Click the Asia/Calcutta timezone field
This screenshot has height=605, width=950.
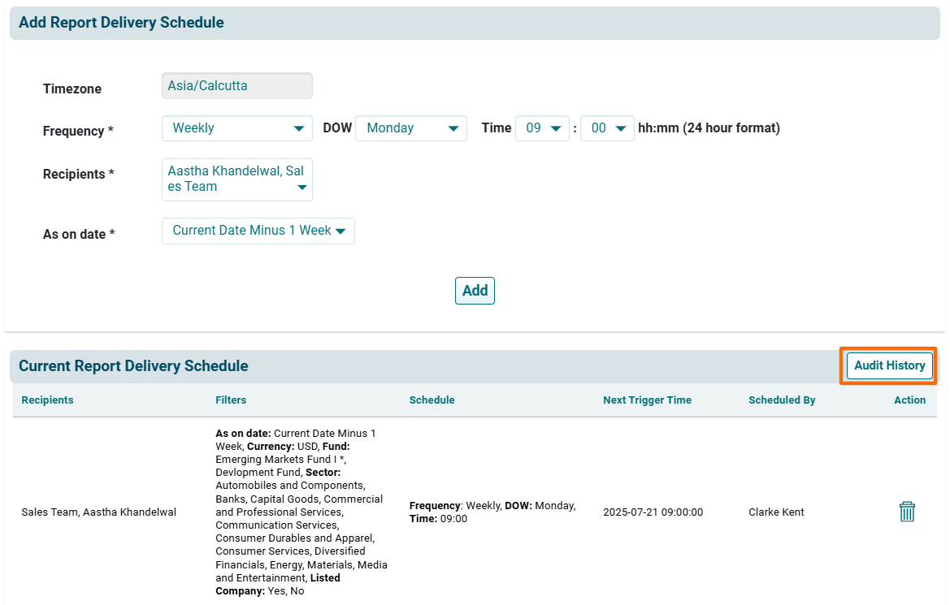pyautogui.click(x=236, y=86)
